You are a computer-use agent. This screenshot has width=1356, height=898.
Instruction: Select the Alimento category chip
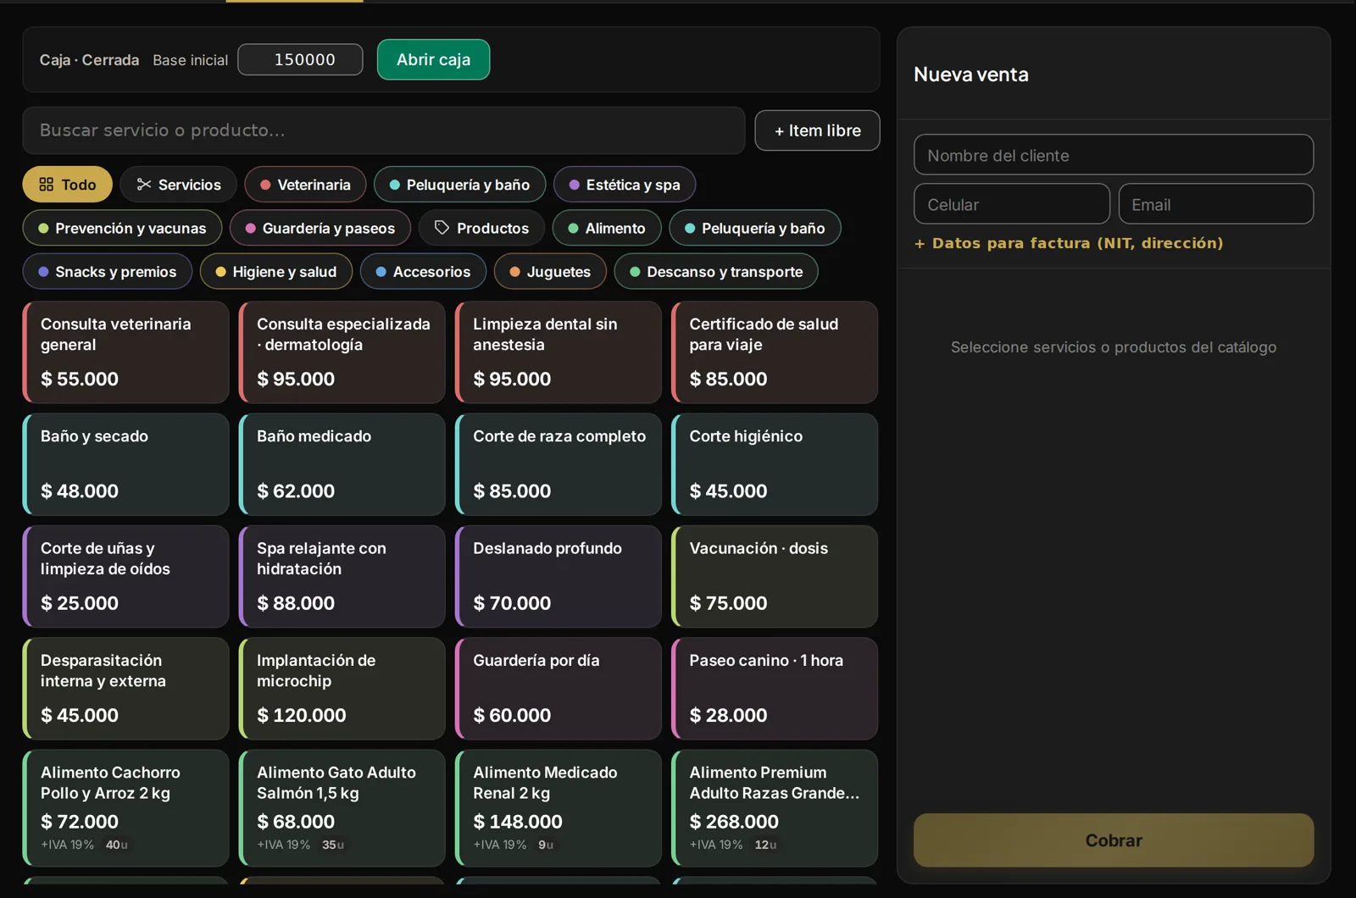click(x=607, y=228)
